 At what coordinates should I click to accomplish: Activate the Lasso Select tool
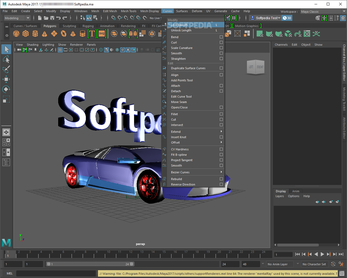pos(6,59)
